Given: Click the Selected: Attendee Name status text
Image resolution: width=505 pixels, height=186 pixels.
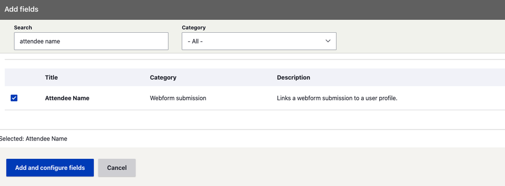Looking at the screenshot, I should coord(33,139).
